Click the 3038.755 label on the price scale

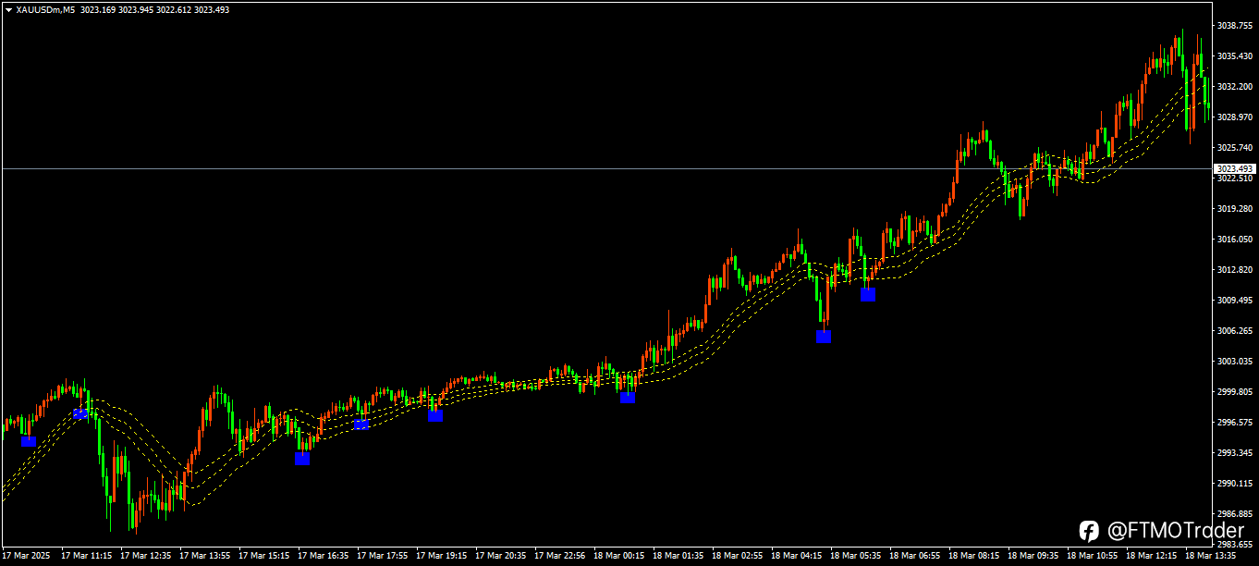click(x=1235, y=26)
